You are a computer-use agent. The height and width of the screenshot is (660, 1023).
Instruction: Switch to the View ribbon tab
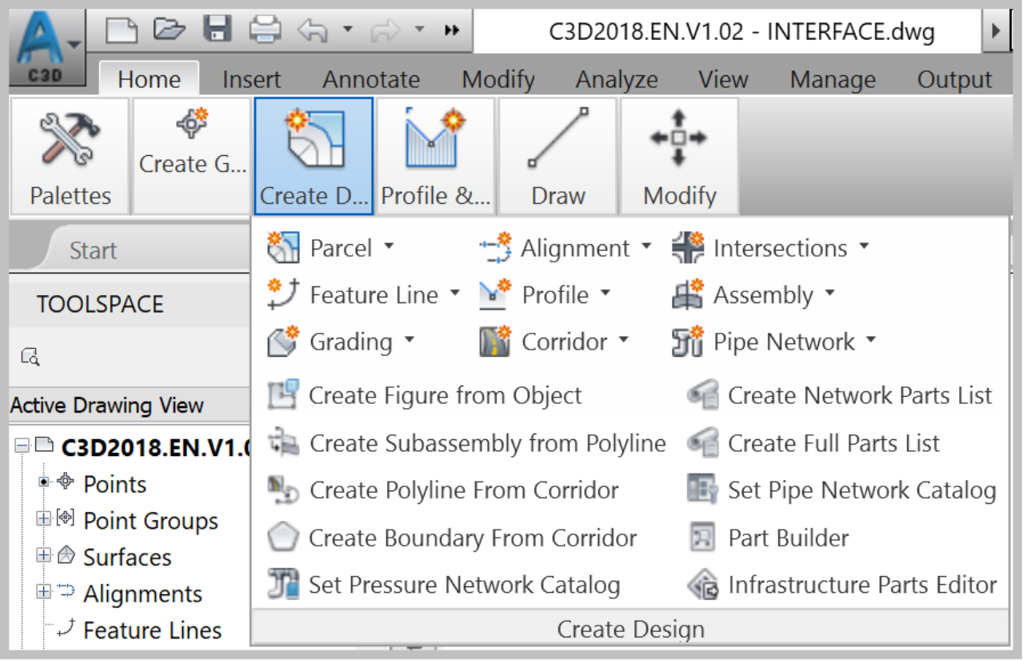click(723, 79)
